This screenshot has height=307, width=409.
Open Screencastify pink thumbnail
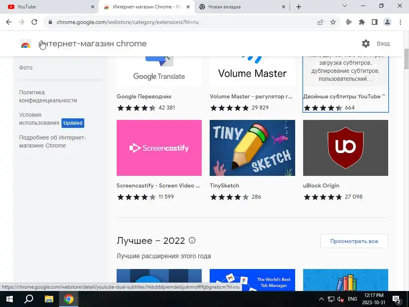click(159, 148)
